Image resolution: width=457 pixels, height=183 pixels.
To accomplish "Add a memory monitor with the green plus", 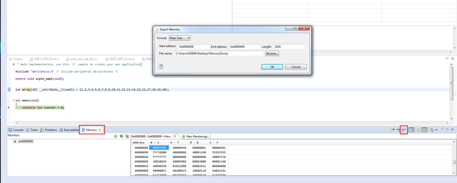I will [116, 136].
